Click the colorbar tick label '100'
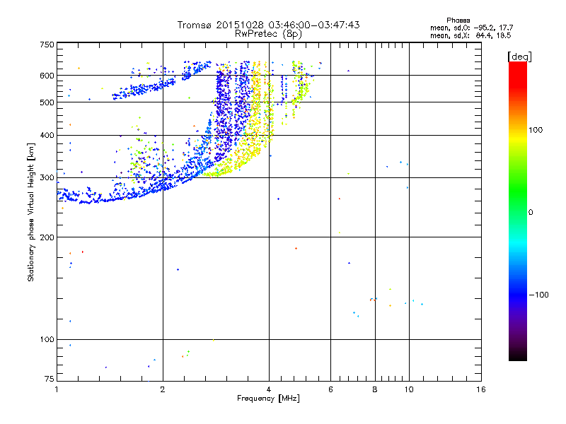 [536, 130]
